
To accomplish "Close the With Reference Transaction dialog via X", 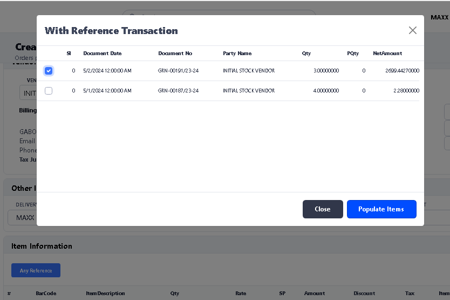I will (412, 30).
